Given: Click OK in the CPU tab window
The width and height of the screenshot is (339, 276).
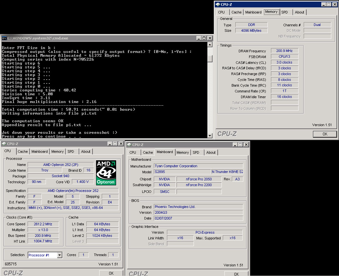Looking at the screenshot, I should [111, 273].
